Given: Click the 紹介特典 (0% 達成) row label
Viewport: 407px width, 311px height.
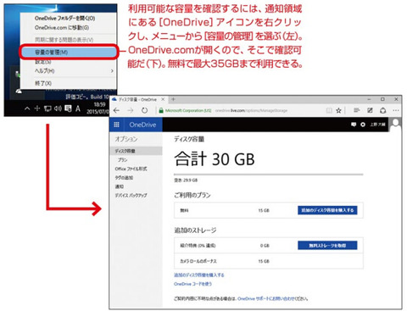Looking at the screenshot, I should coord(198,246).
